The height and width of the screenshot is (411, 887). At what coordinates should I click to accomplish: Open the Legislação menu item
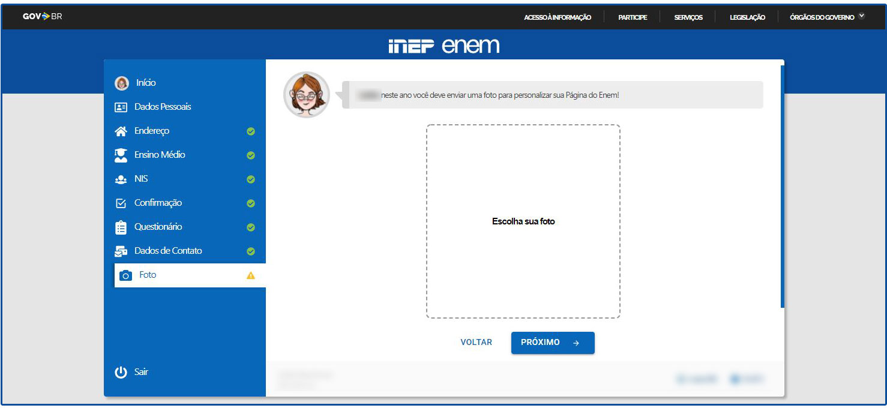click(747, 17)
